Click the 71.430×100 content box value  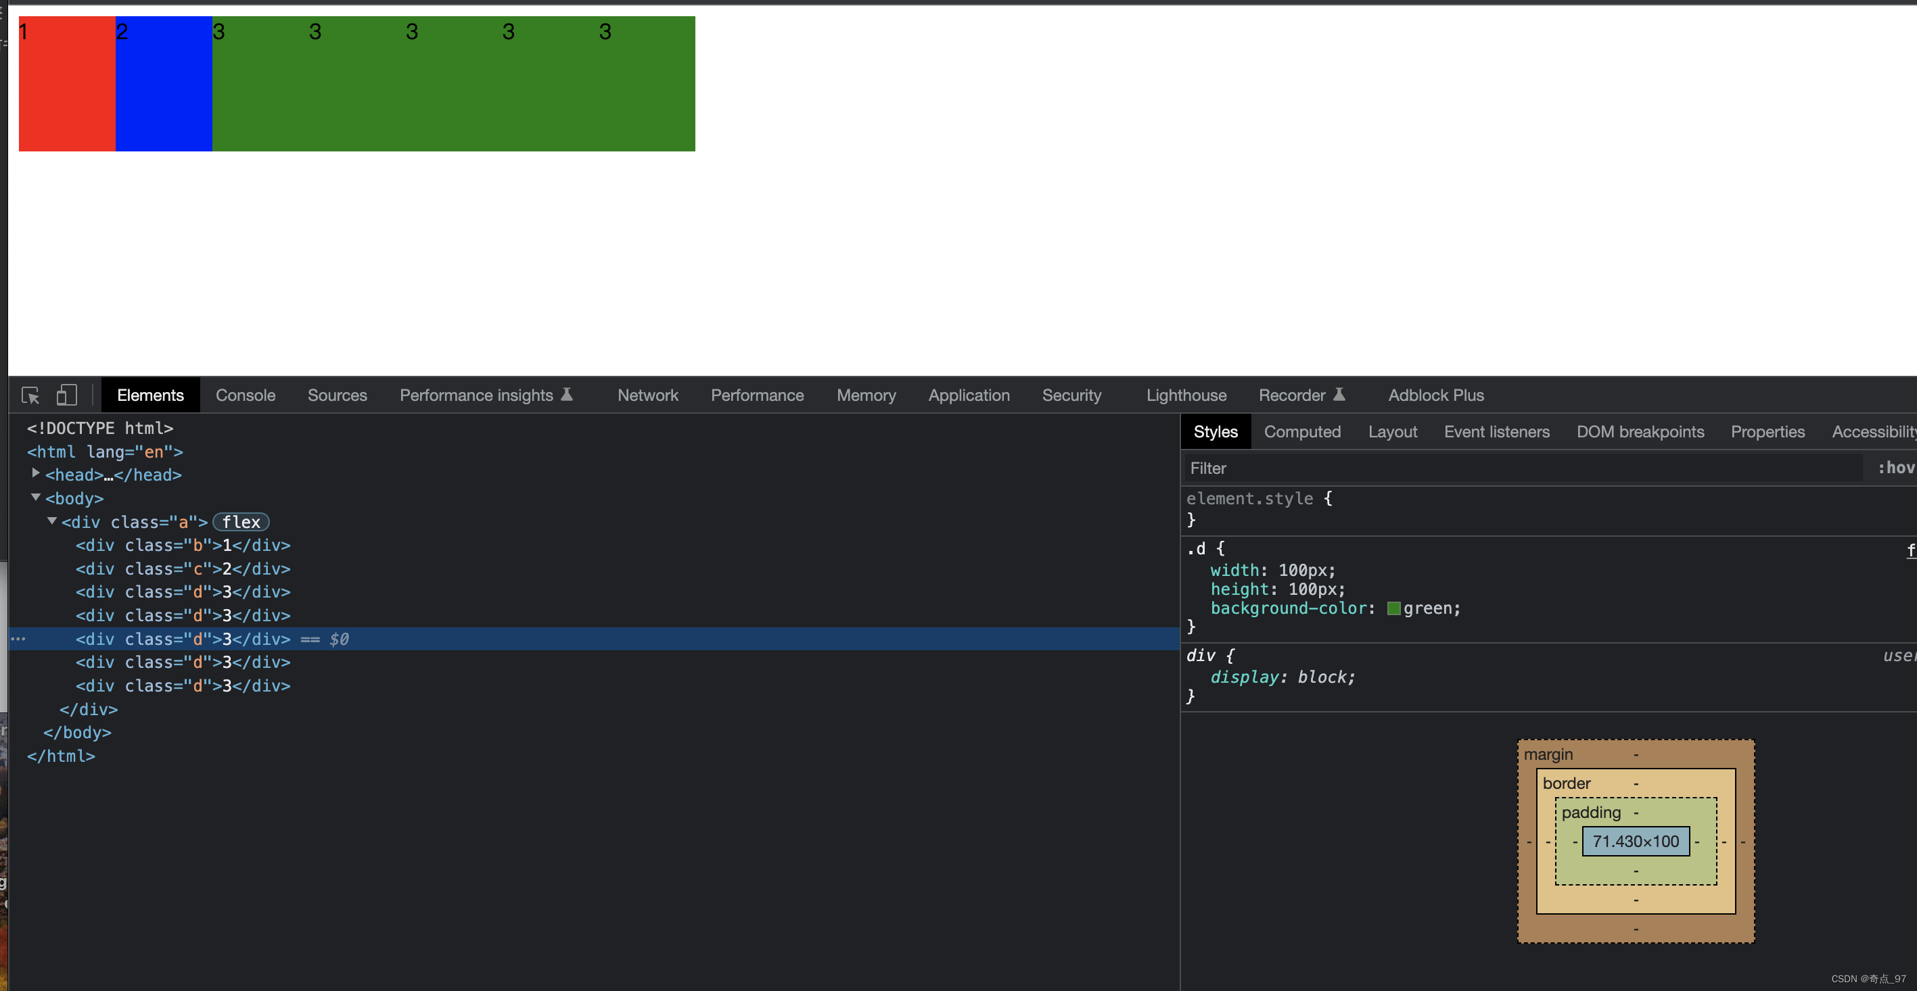pos(1635,841)
